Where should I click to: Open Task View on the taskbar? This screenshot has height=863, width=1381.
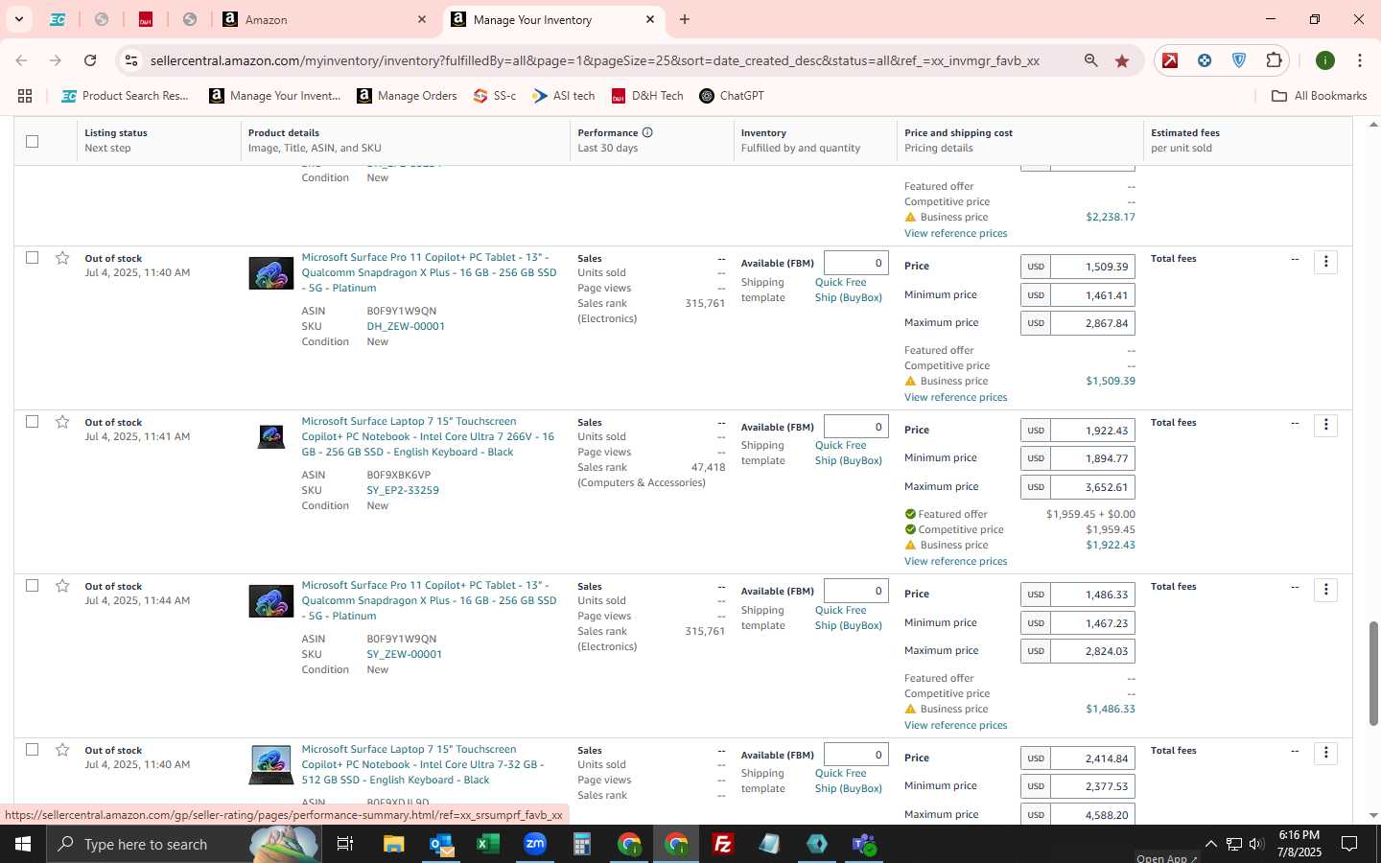tap(344, 844)
